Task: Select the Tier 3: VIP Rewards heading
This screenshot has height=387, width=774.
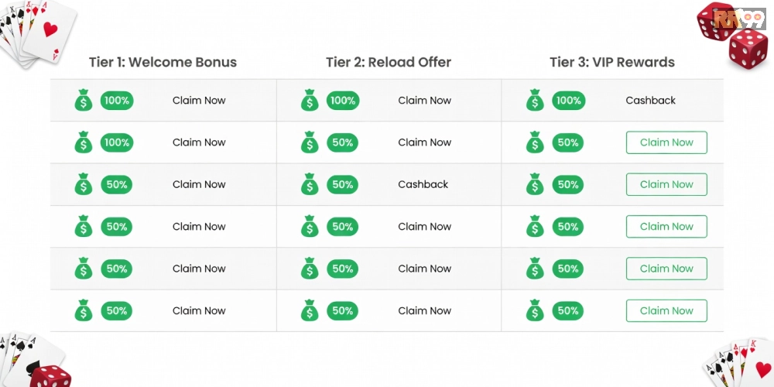Action: point(612,62)
